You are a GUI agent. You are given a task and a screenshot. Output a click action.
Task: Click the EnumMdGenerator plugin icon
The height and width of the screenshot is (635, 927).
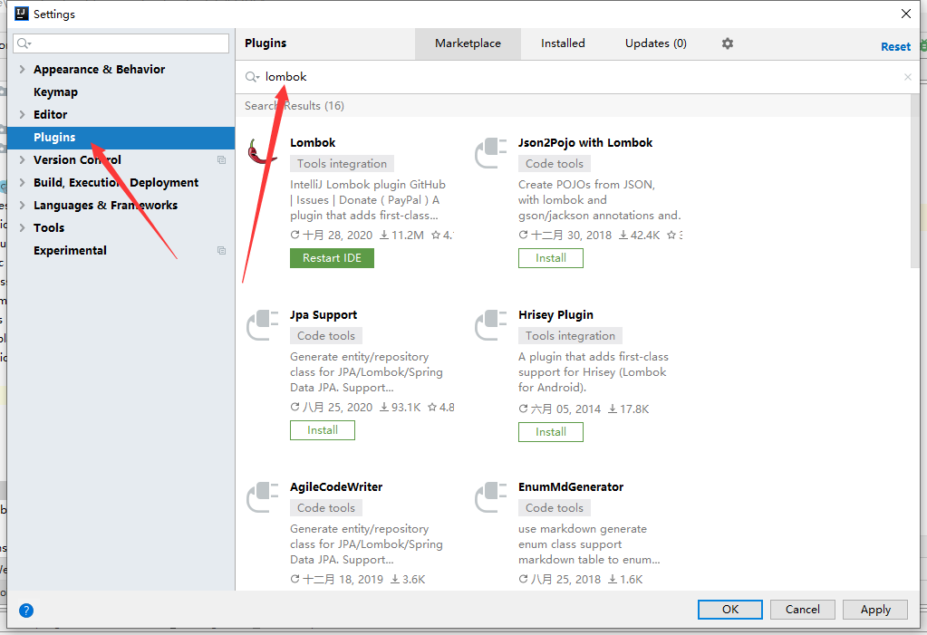tap(491, 496)
